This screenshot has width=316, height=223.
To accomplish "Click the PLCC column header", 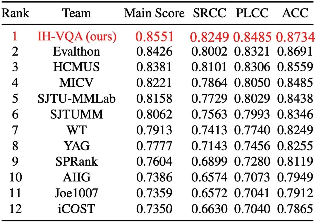I will point(252,13).
